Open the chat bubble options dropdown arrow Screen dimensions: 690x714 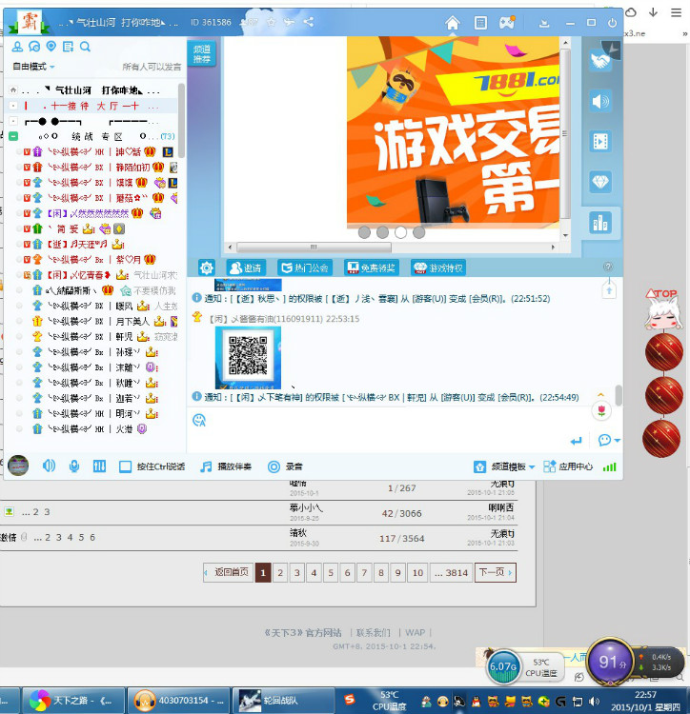coord(617,441)
